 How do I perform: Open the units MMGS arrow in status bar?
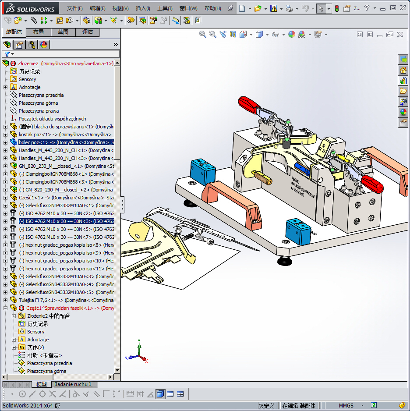tap(362, 405)
